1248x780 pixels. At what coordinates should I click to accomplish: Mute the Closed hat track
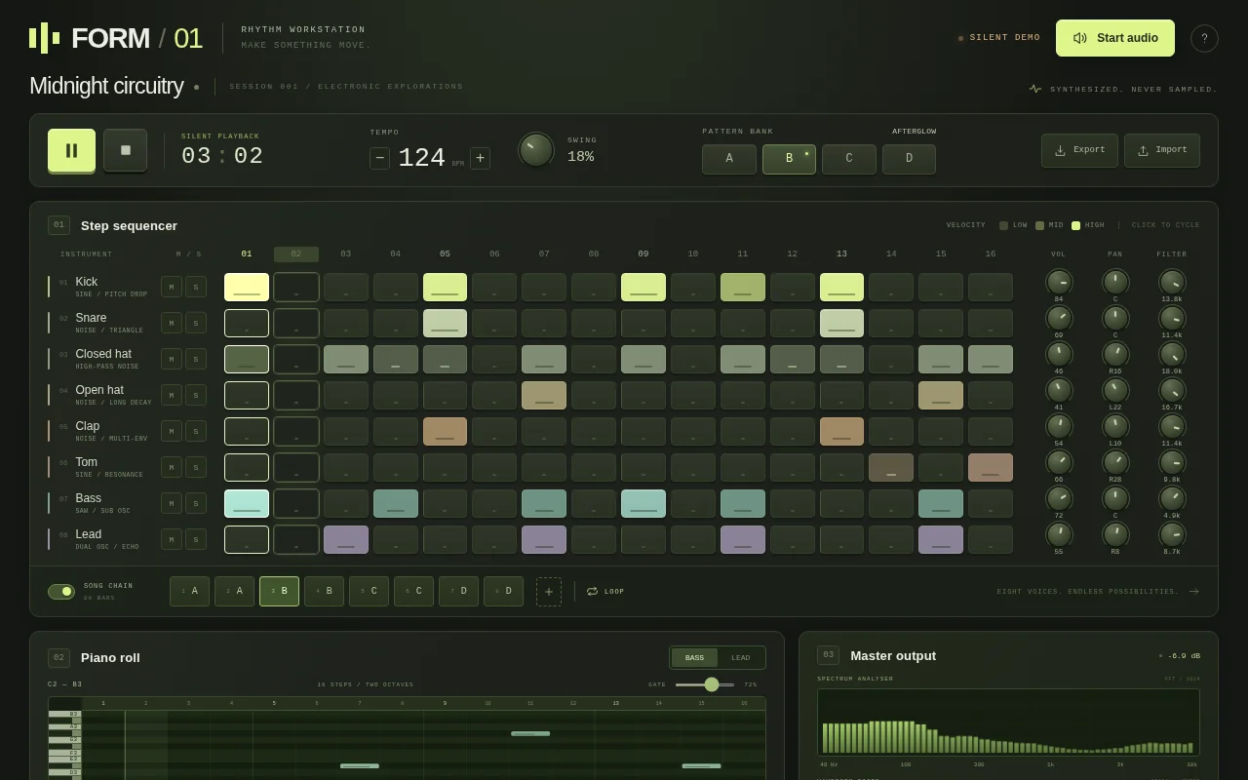tap(172, 359)
